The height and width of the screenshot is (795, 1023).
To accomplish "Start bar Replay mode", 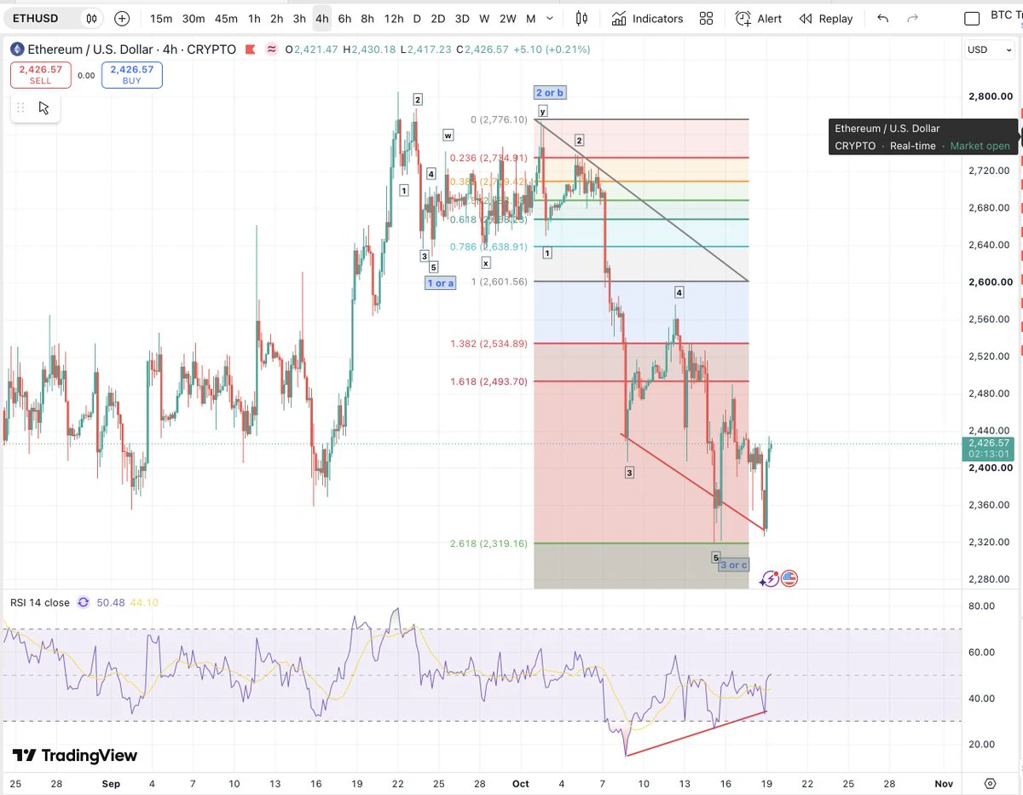I will (x=825, y=18).
